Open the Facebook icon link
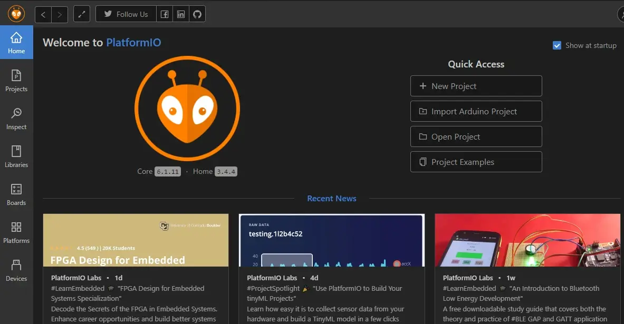The image size is (624, 324). pyautogui.click(x=165, y=14)
